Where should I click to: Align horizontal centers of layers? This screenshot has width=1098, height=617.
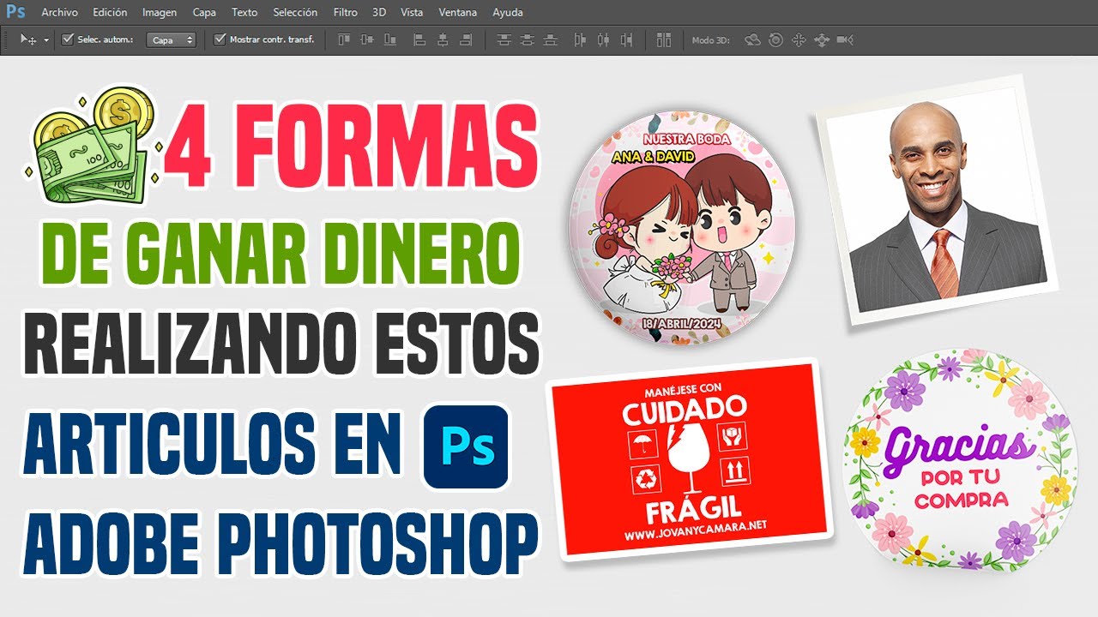[443, 39]
